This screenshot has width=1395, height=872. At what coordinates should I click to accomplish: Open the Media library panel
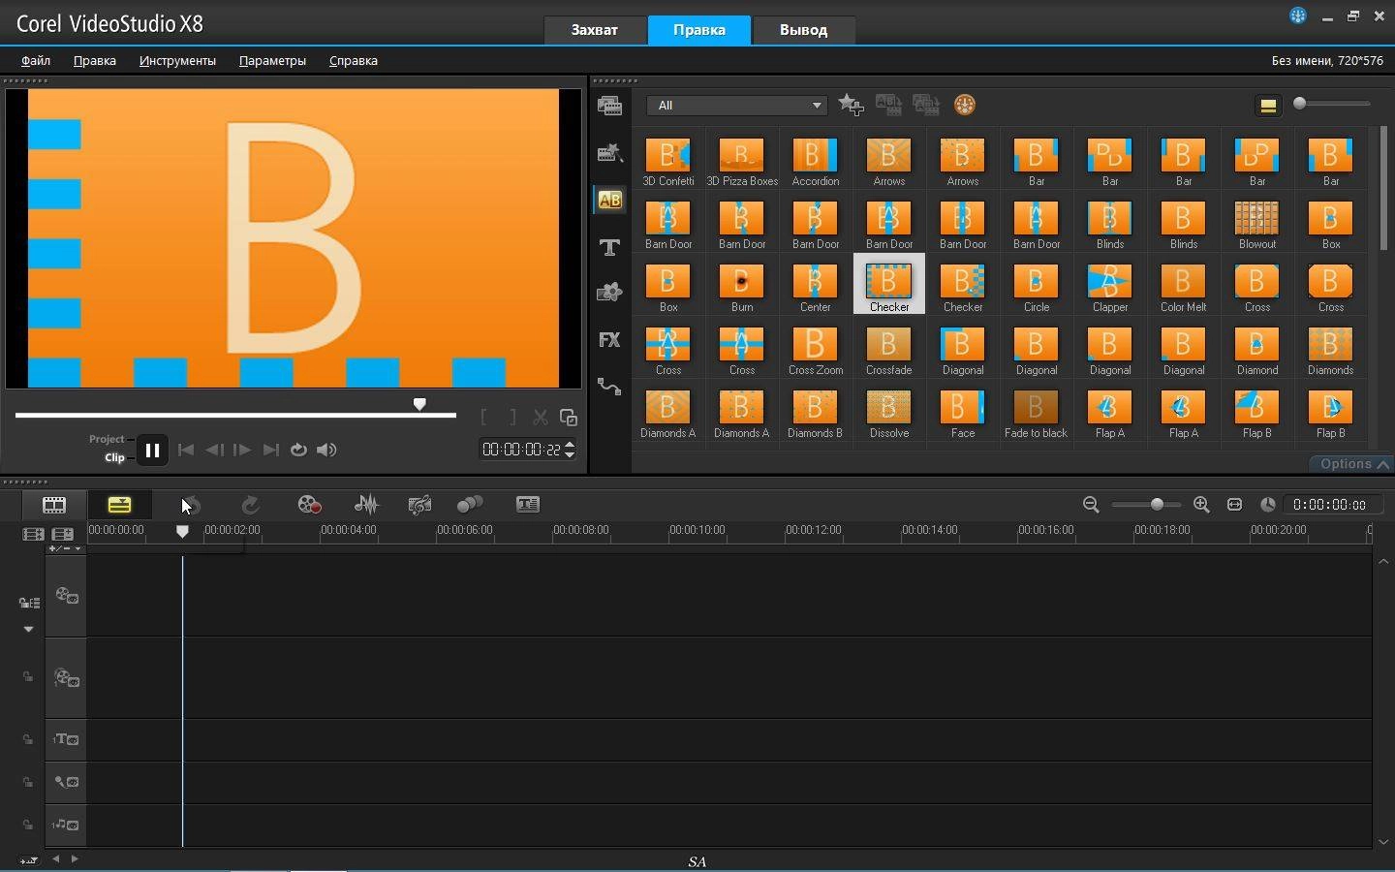610,106
